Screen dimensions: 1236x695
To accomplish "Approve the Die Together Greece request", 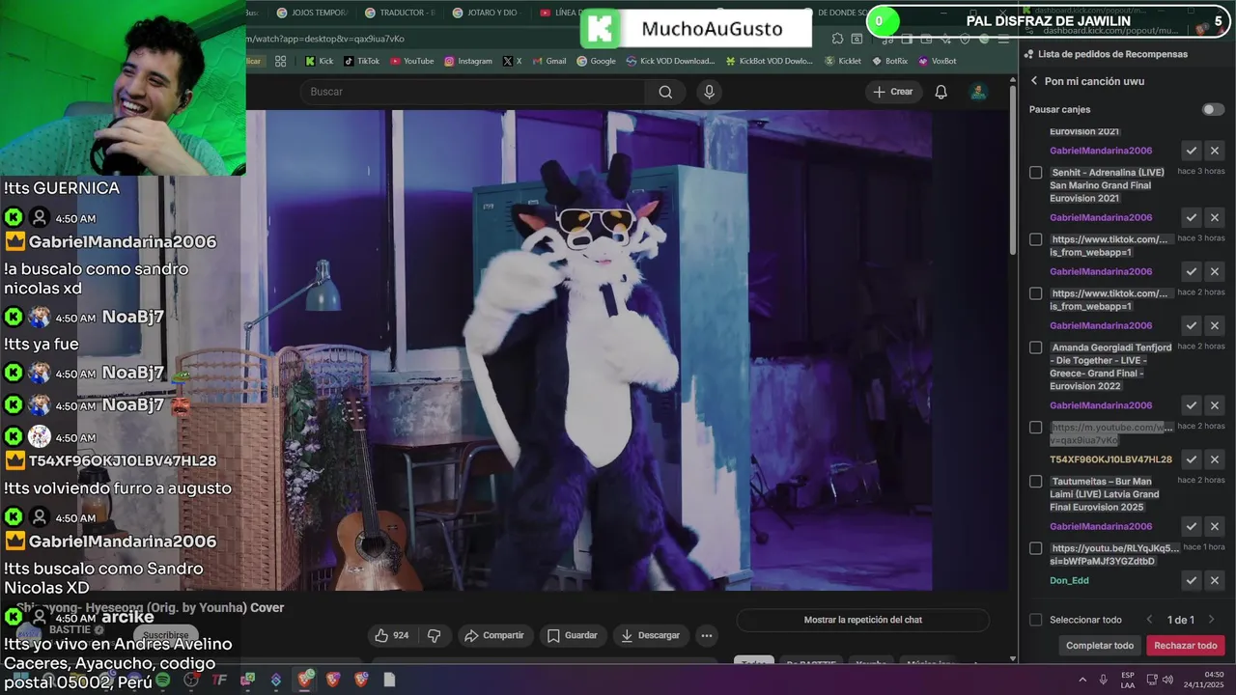I will point(1192,406).
